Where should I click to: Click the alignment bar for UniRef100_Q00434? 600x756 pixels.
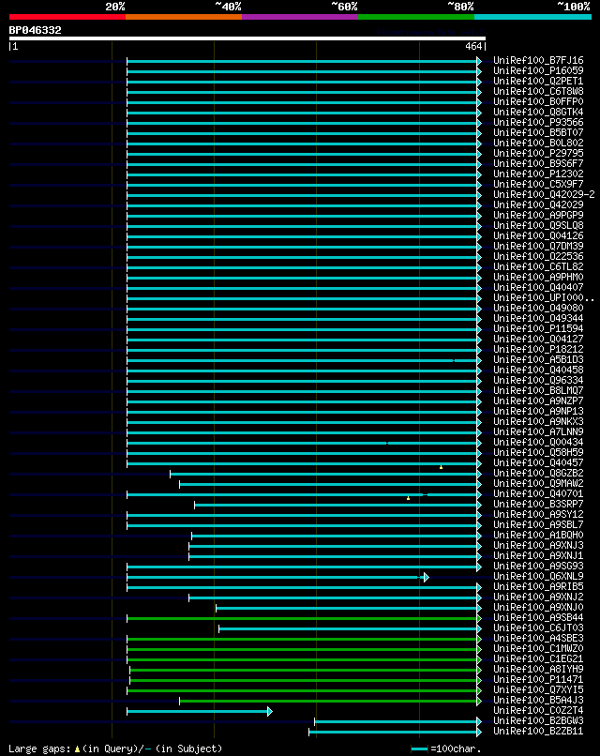point(302,443)
